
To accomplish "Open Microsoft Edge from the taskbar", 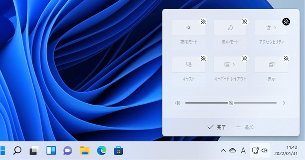I will pos(101,150).
